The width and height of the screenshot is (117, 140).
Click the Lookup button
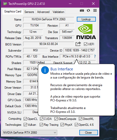pyautogui.click(x=86, y=19)
